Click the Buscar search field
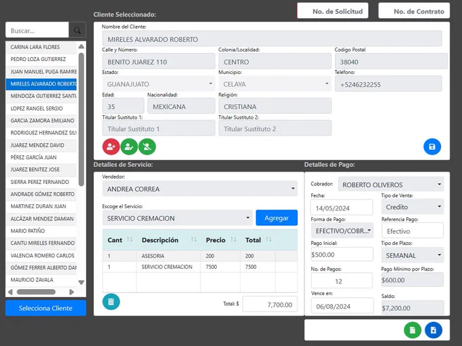The height and width of the screenshot is (346, 462). point(37,31)
